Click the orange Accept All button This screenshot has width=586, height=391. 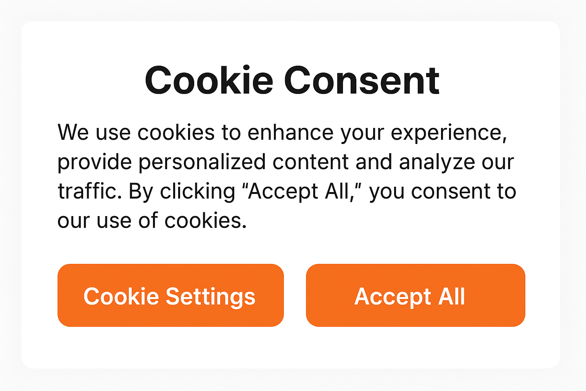[x=415, y=295]
